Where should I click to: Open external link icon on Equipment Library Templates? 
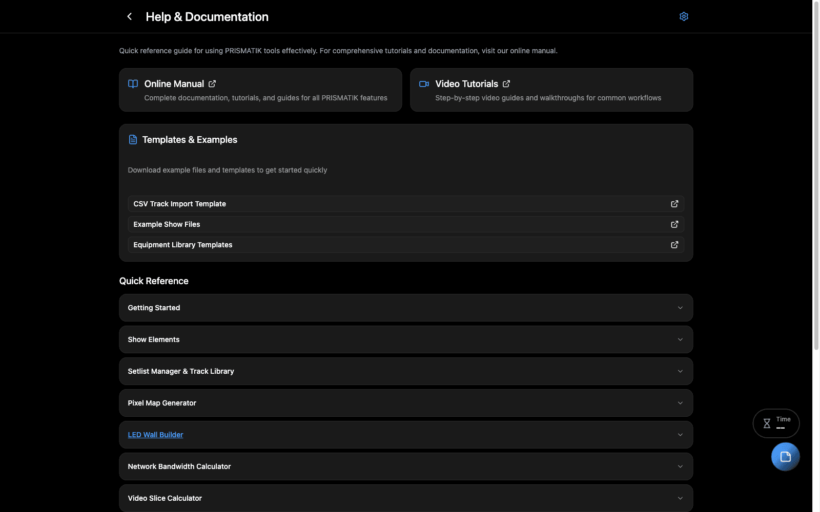click(x=674, y=245)
